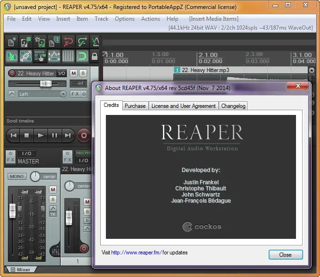Viewport: 320px width, 277px height.
Task: Go to project end transport button
Action: point(68,135)
